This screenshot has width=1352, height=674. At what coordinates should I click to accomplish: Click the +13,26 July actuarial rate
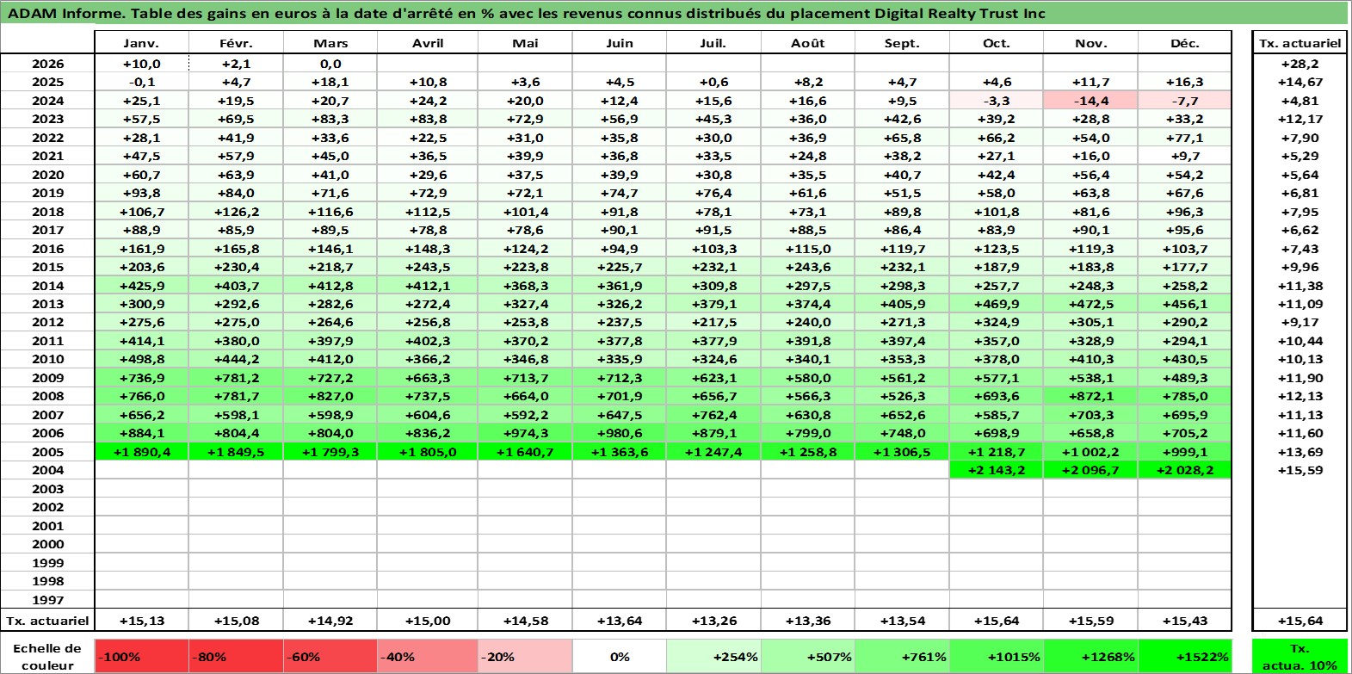[713, 621]
